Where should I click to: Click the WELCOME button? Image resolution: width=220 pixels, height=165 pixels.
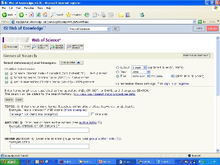click(10, 47)
